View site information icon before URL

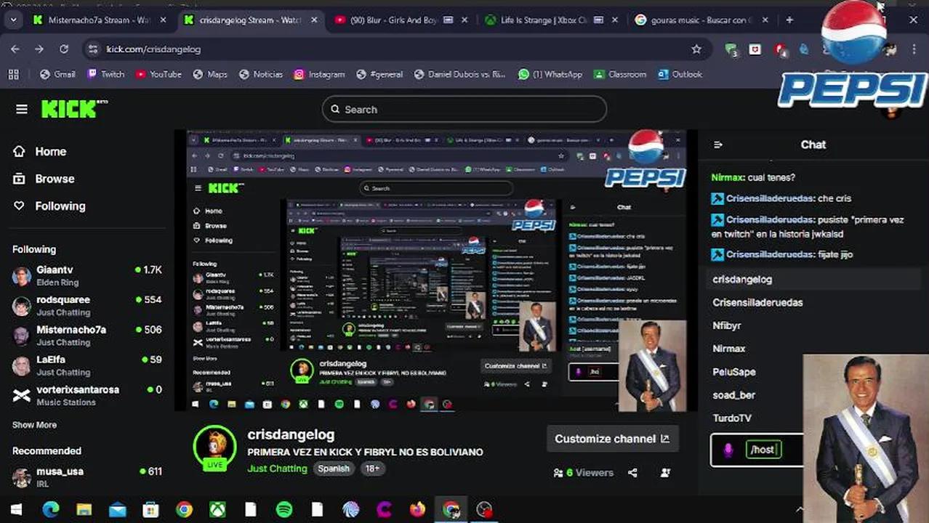pos(92,49)
